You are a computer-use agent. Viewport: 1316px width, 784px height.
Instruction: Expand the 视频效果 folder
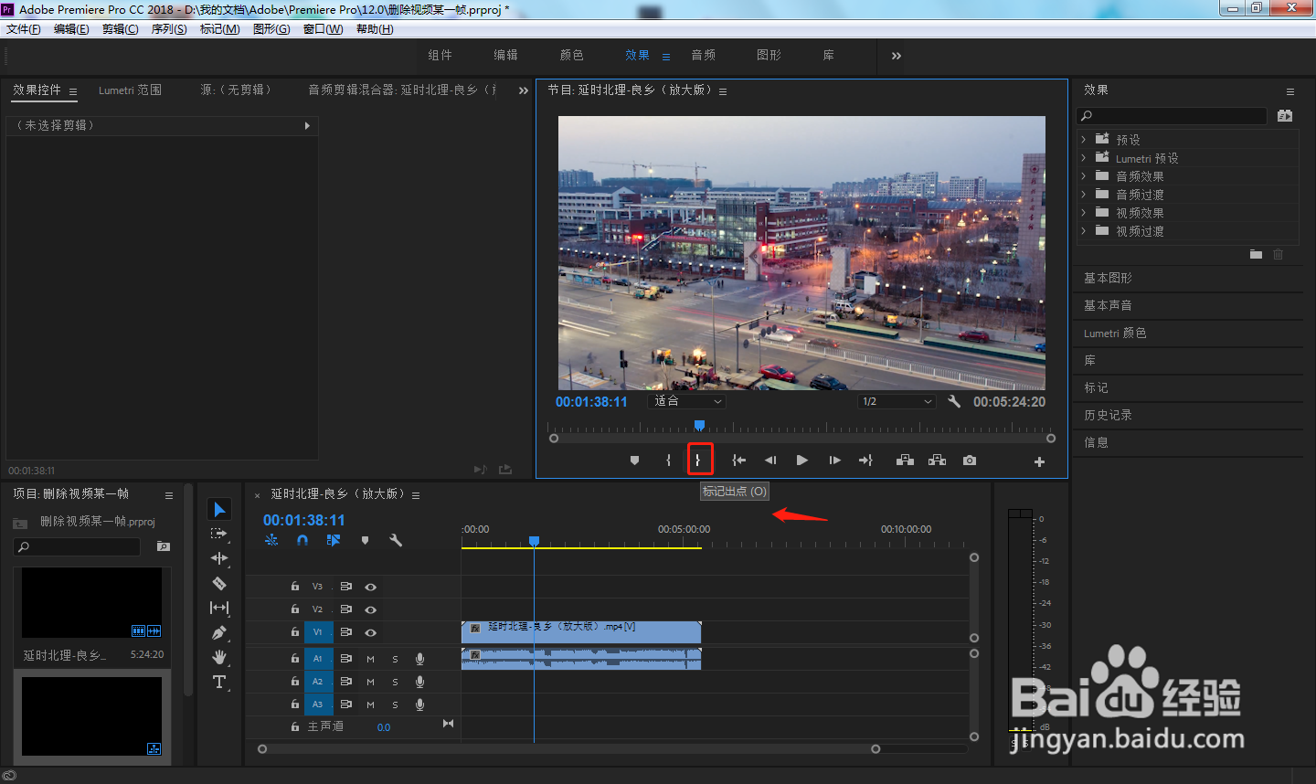click(x=1084, y=213)
